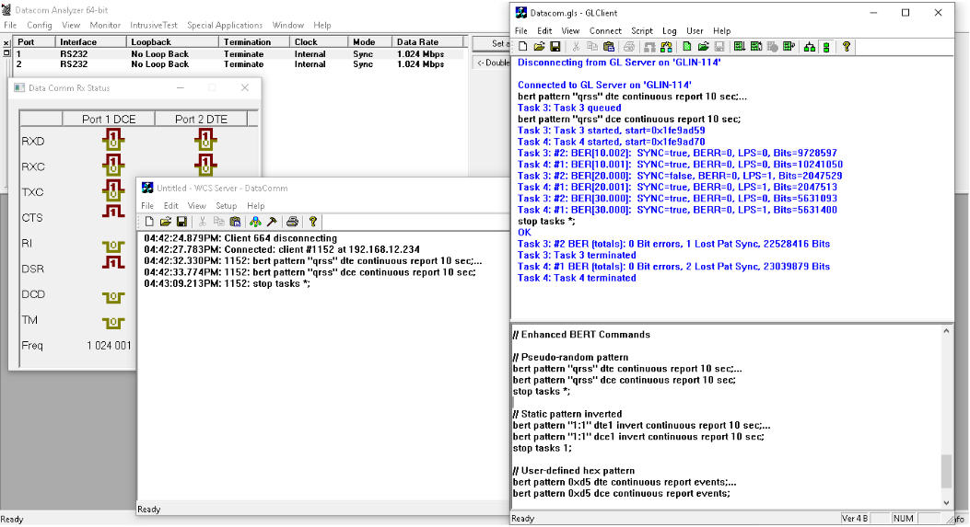Open Connect menu in GLClient

pos(605,31)
